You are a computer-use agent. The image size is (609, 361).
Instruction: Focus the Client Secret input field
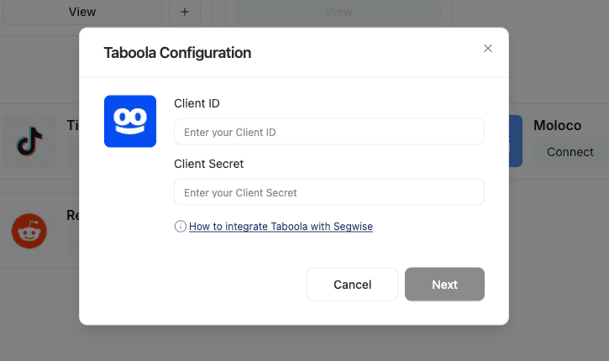point(328,192)
